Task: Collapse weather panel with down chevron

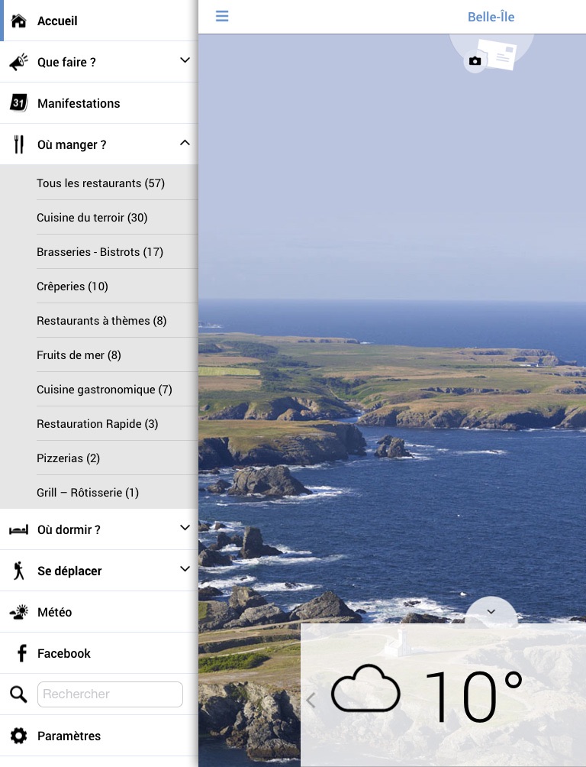Action: coord(491,612)
